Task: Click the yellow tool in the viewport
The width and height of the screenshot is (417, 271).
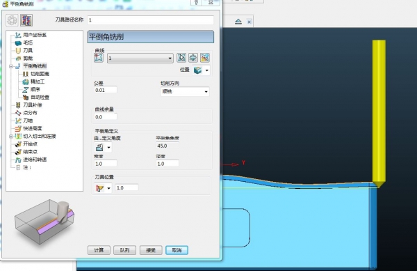Action: (379, 114)
